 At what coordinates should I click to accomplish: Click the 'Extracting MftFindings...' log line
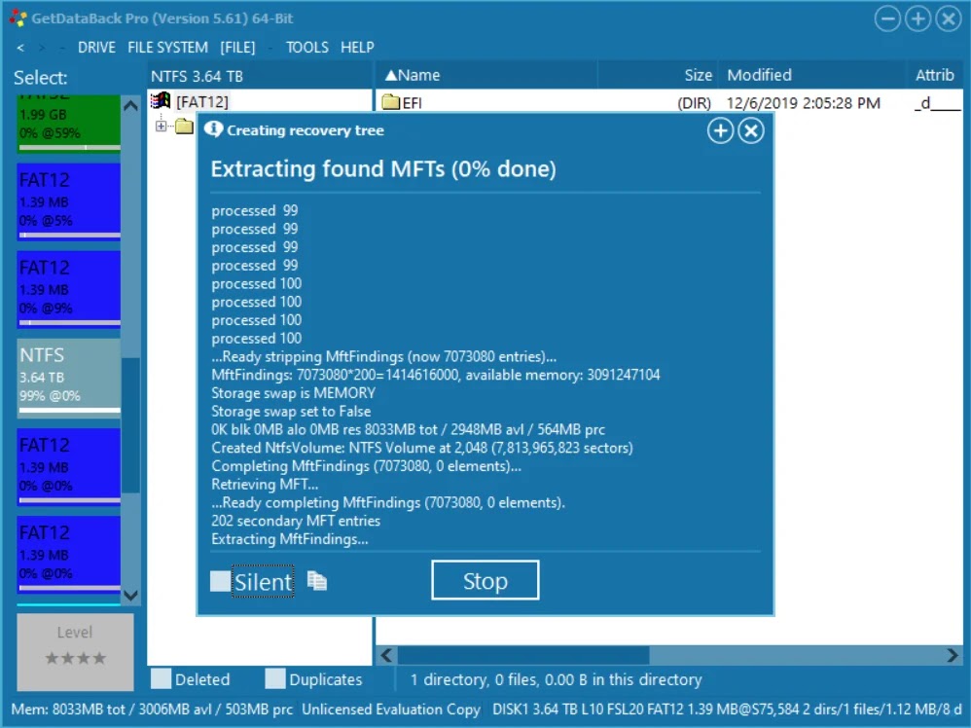coord(290,539)
